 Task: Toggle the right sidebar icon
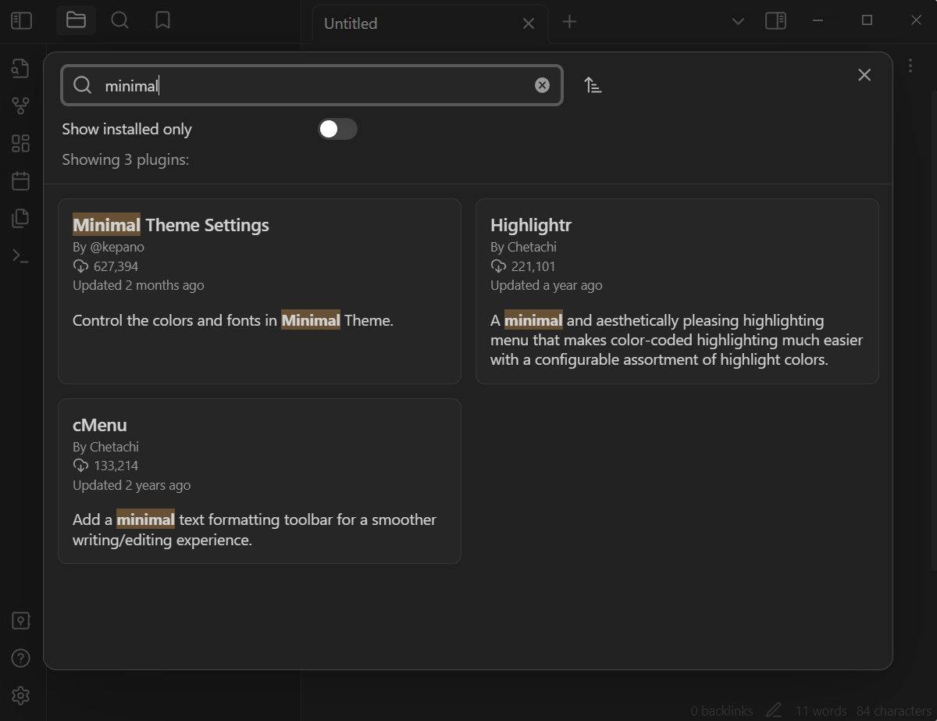point(775,21)
